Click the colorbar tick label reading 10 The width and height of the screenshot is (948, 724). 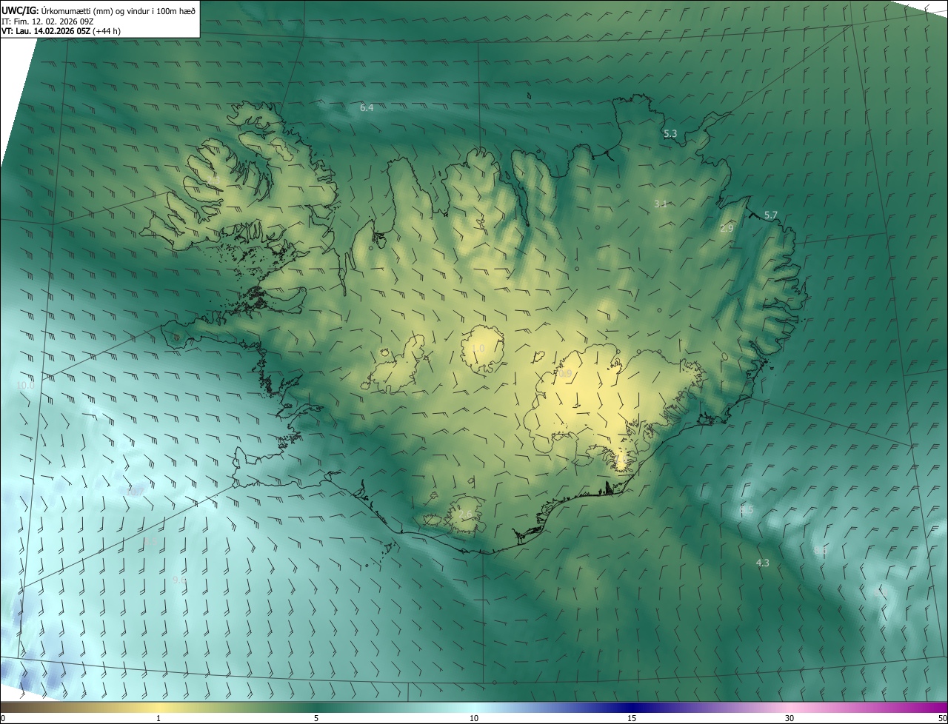(x=474, y=718)
